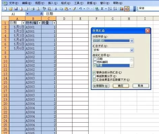The height and width of the screenshot is (134, 159).
Task: Click the Spelling check icon
Action: (44, 9)
